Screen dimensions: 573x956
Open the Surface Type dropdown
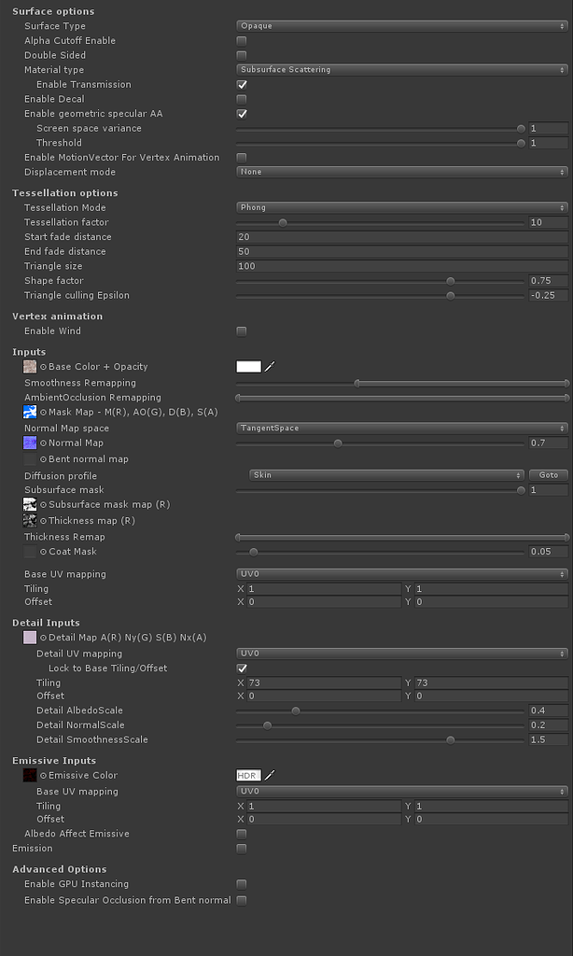pos(401,26)
